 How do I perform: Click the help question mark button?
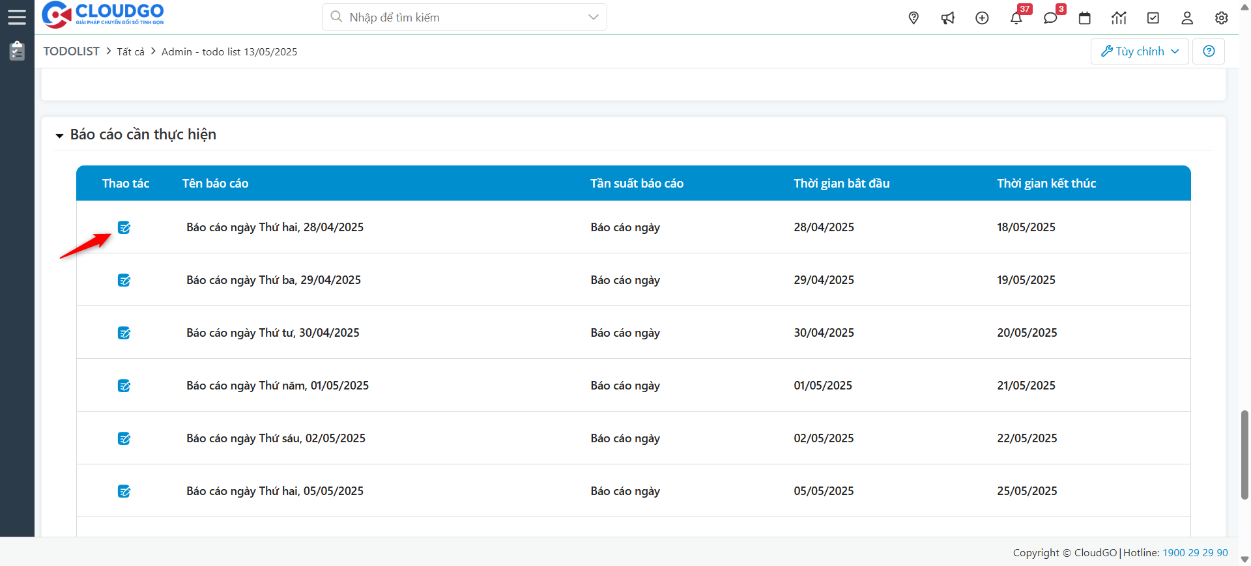pyautogui.click(x=1209, y=51)
